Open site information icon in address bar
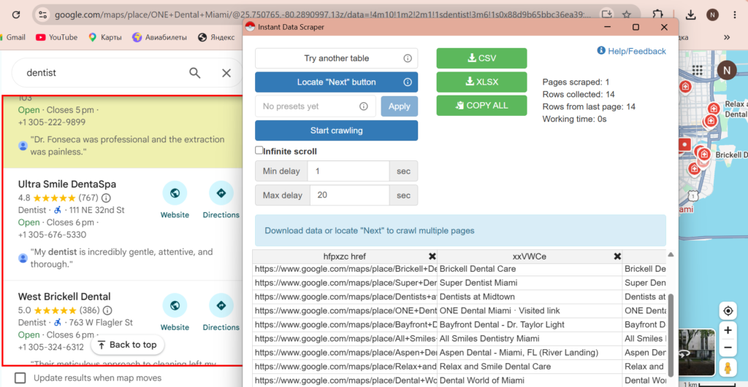 (x=43, y=15)
